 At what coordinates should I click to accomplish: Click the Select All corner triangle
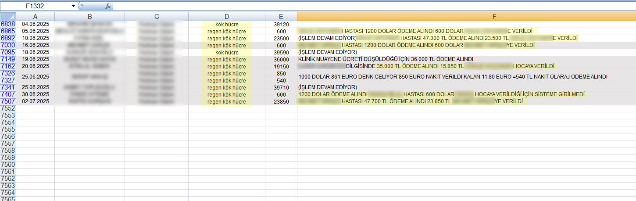pyautogui.click(x=8, y=16)
